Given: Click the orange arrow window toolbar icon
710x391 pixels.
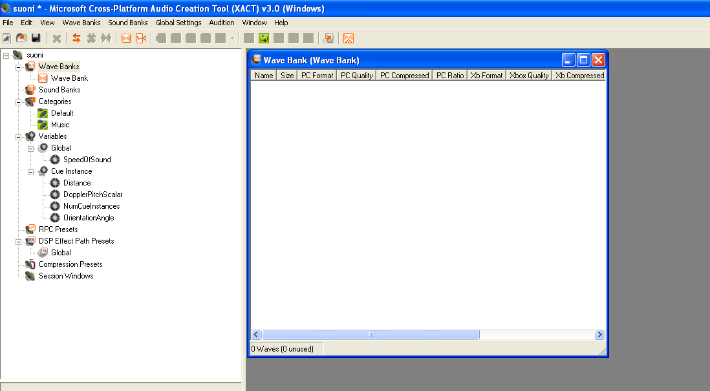Looking at the screenshot, I should pos(328,39).
